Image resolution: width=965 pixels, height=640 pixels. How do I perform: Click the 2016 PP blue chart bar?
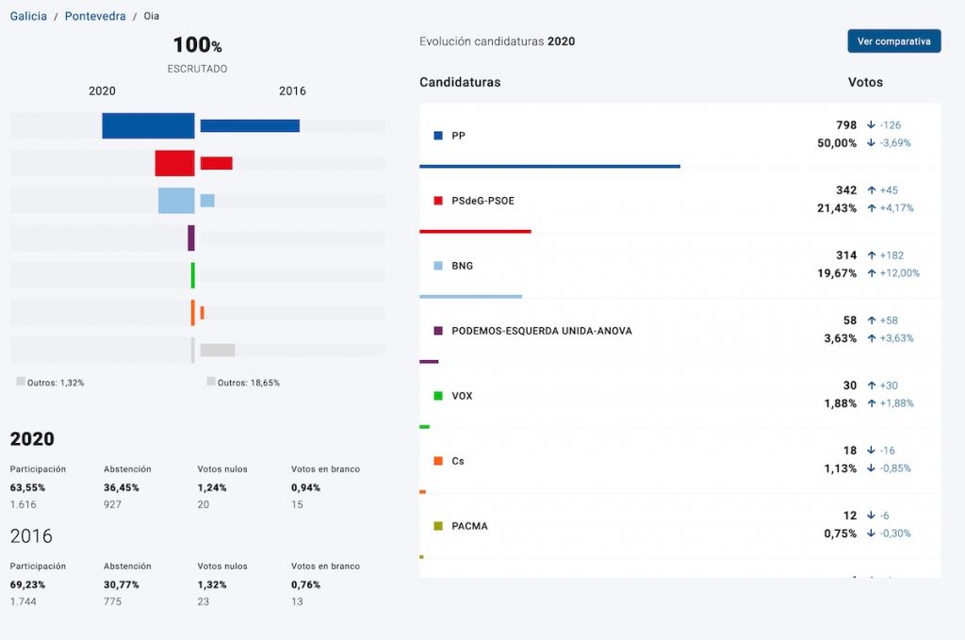click(x=250, y=125)
